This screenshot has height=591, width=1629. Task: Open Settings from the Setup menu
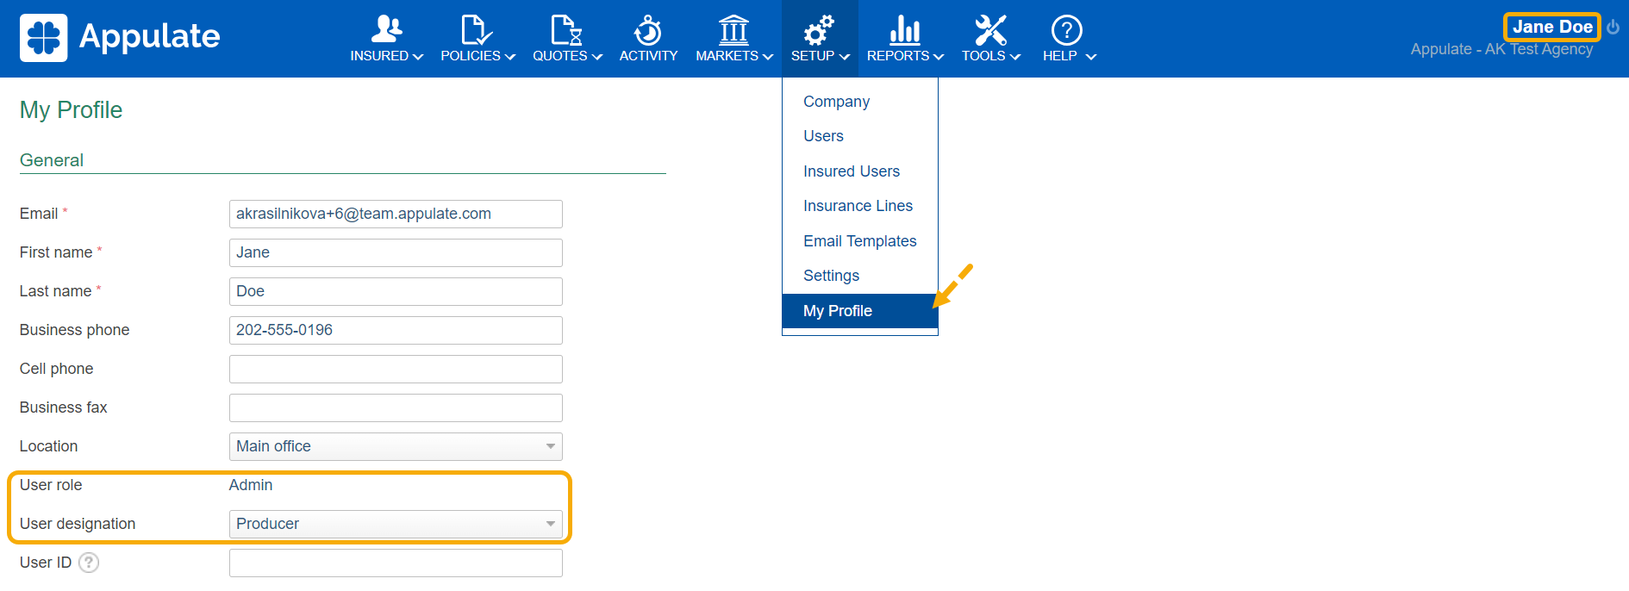point(831,276)
